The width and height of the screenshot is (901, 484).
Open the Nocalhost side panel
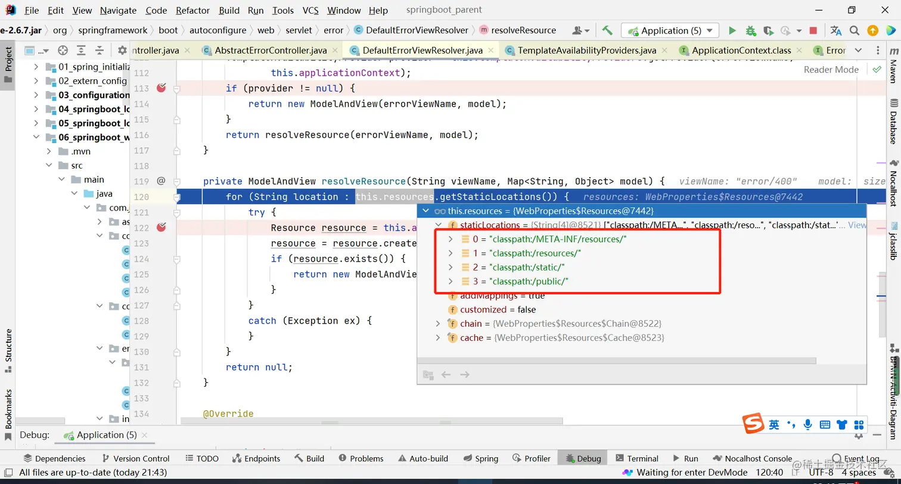click(893, 182)
